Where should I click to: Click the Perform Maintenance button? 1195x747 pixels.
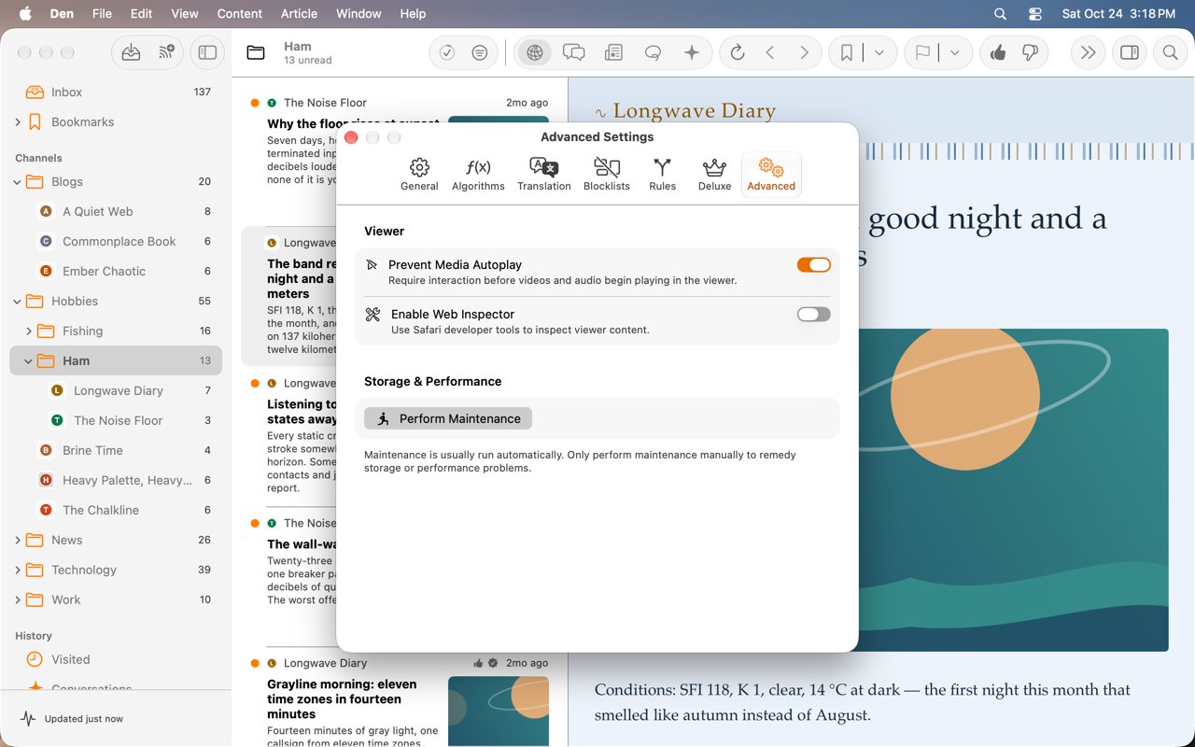tap(448, 418)
